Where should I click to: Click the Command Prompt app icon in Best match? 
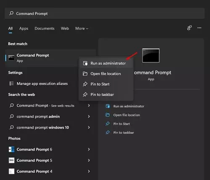[11, 58]
